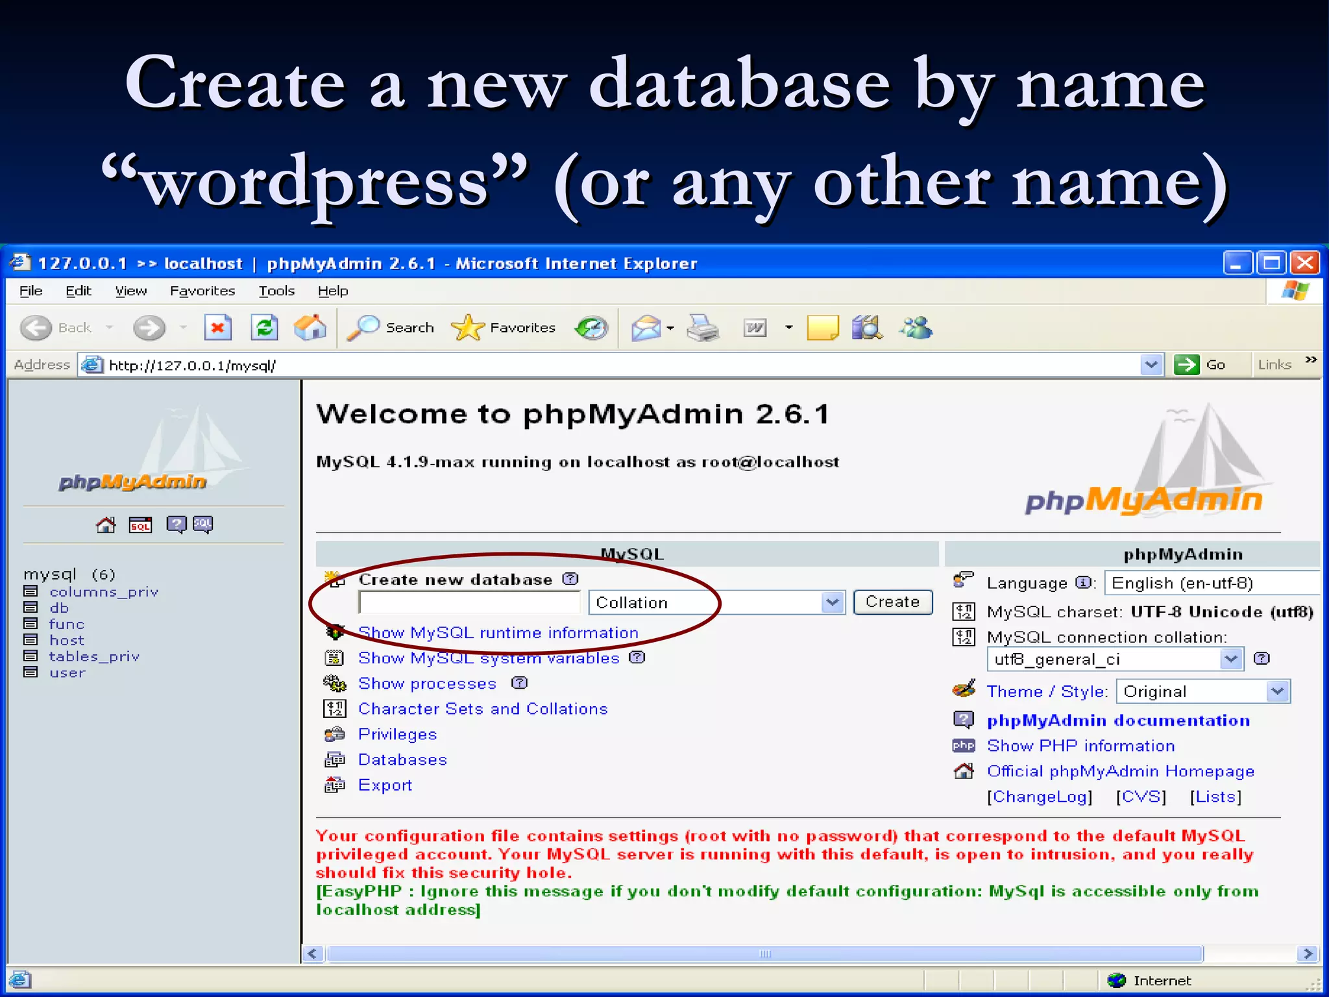Open the CVS link
1329x997 pixels.
pos(1141,796)
